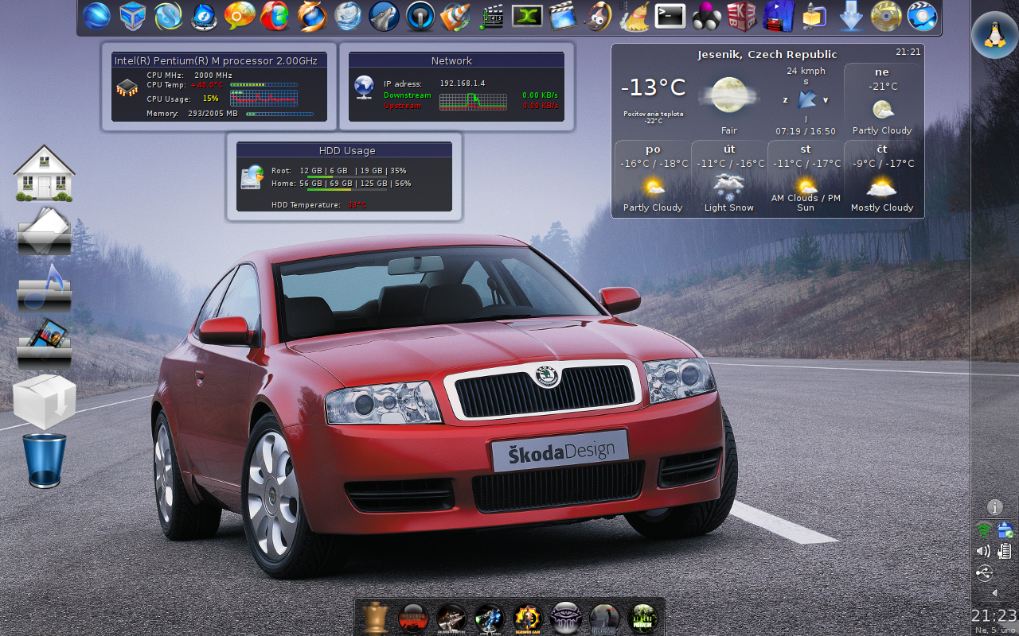The height and width of the screenshot is (636, 1019).
Task: Start VirtualBox from the dock
Action: [x=132, y=16]
